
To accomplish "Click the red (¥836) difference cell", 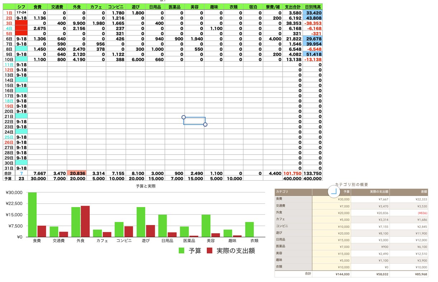I will (409, 212).
